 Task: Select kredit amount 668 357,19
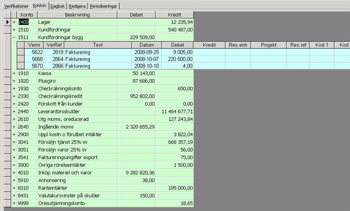[x=175, y=142]
